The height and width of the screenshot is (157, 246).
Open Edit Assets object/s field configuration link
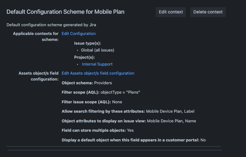98,73
